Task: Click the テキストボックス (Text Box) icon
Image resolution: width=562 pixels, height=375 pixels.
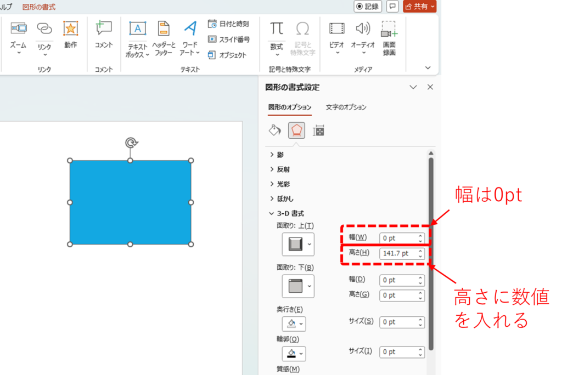Action: tap(137, 29)
